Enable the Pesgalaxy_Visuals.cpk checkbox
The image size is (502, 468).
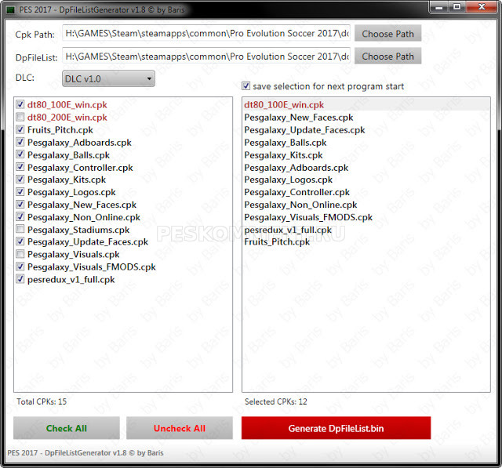[x=20, y=254]
